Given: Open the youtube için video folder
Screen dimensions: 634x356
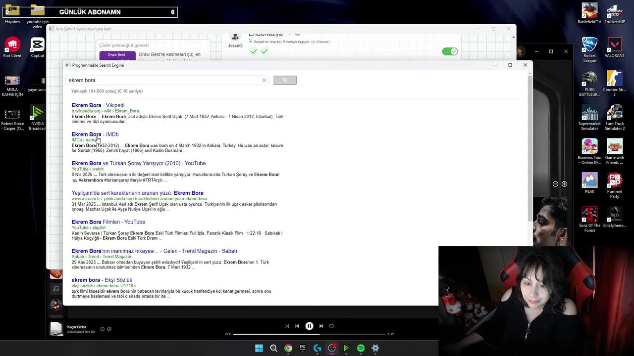Looking at the screenshot, I should click(x=37, y=16).
